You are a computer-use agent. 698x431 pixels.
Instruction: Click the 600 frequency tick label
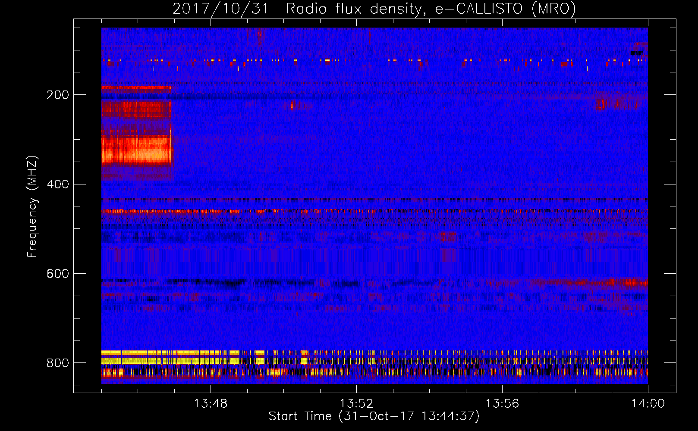click(x=58, y=274)
